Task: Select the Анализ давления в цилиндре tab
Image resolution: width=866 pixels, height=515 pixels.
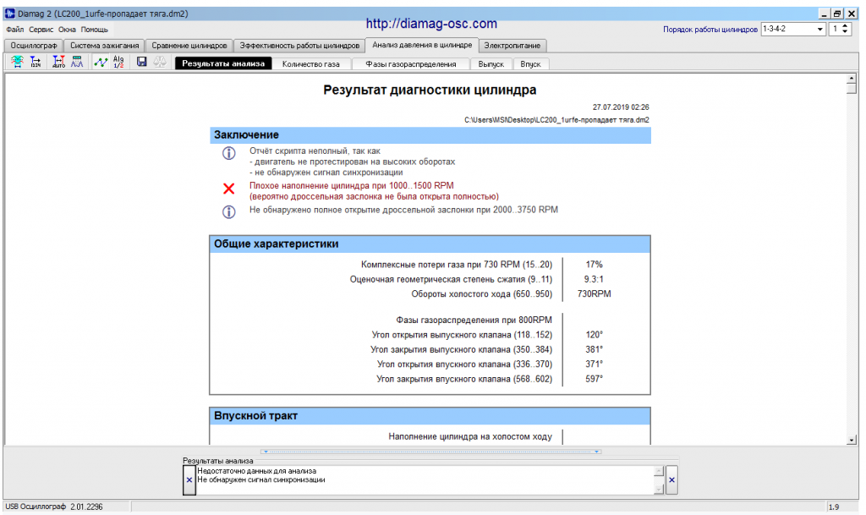Action: pos(422,45)
